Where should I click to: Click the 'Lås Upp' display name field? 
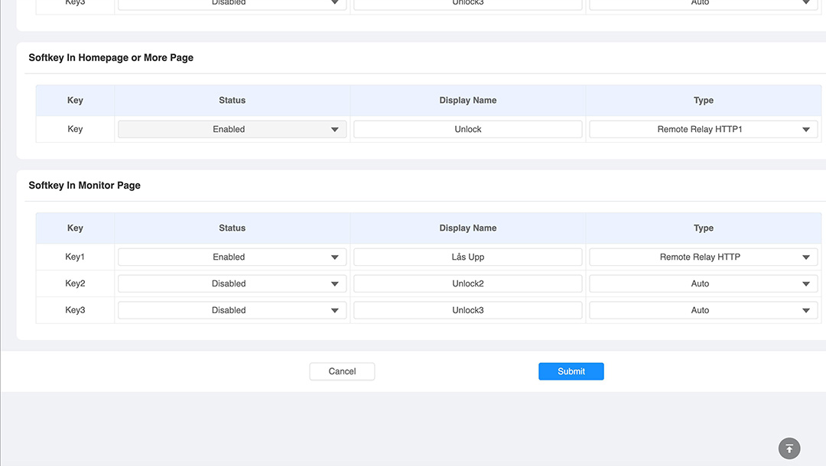coord(467,257)
